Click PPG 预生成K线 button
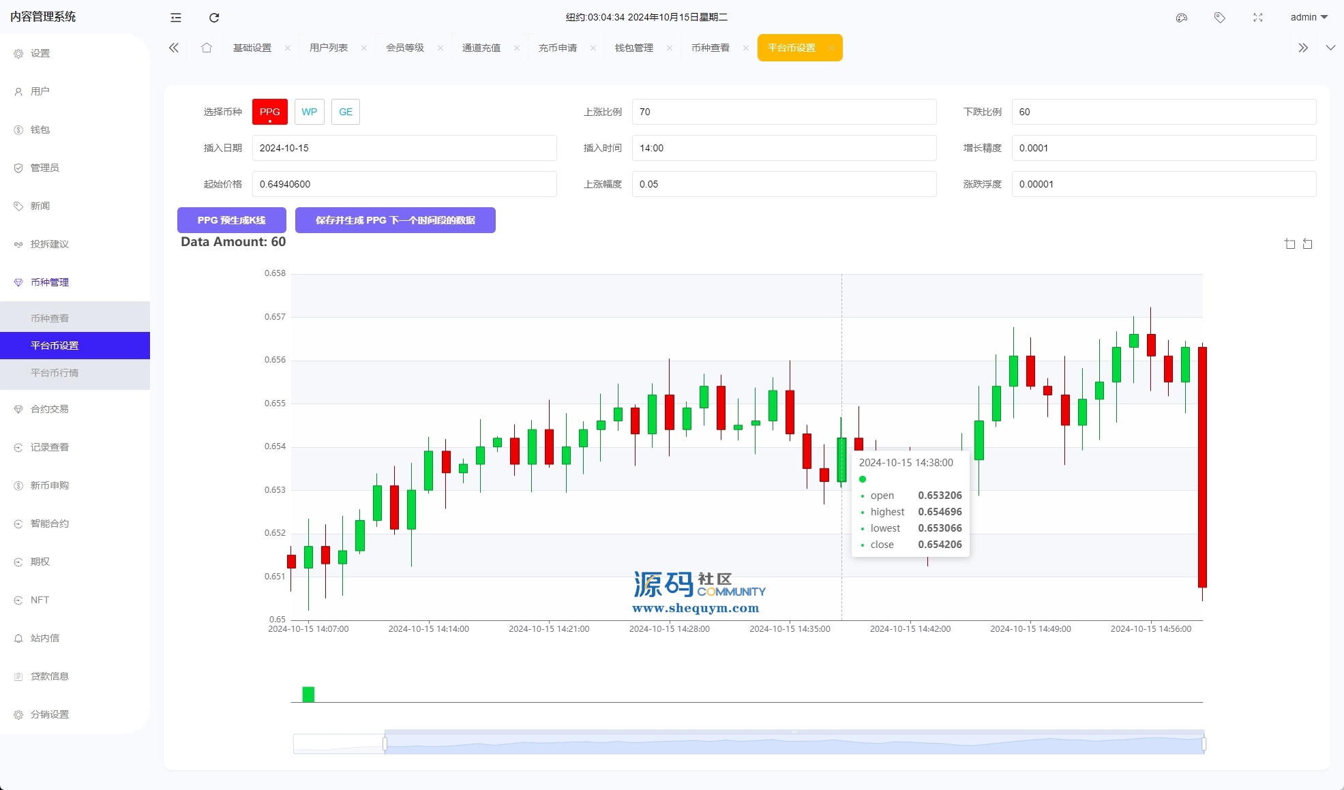The height and width of the screenshot is (790, 1344). point(232,220)
